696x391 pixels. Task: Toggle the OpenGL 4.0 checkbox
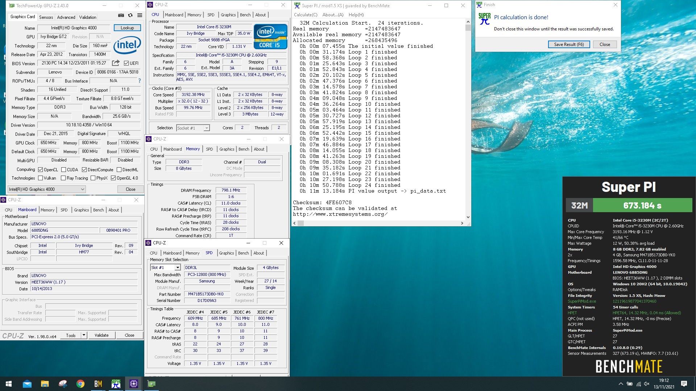click(113, 178)
